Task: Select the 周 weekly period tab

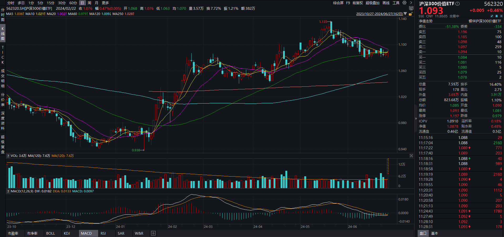Action: click(x=89, y=3)
